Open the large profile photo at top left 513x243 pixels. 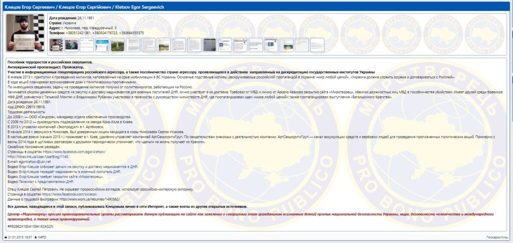26,33
